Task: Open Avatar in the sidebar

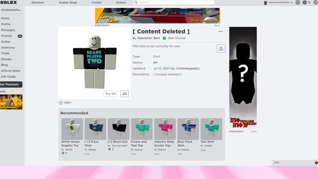Action: click(x=5, y=42)
